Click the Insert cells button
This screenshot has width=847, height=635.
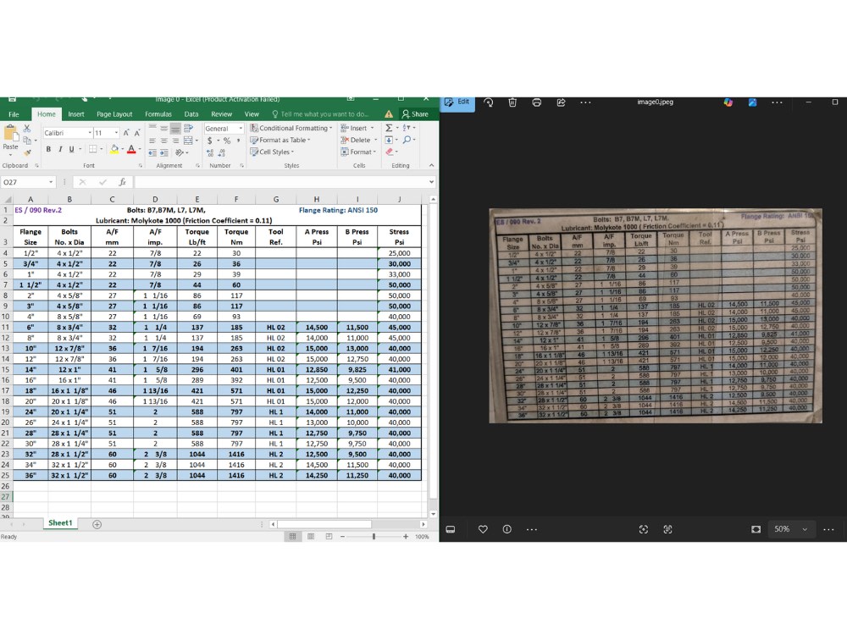coord(358,128)
